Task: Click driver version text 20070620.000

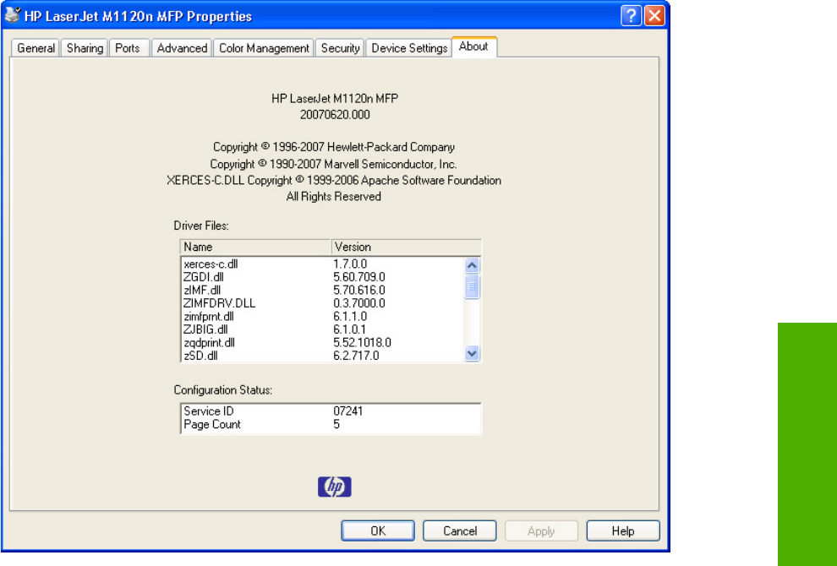Action: [335, 115]
